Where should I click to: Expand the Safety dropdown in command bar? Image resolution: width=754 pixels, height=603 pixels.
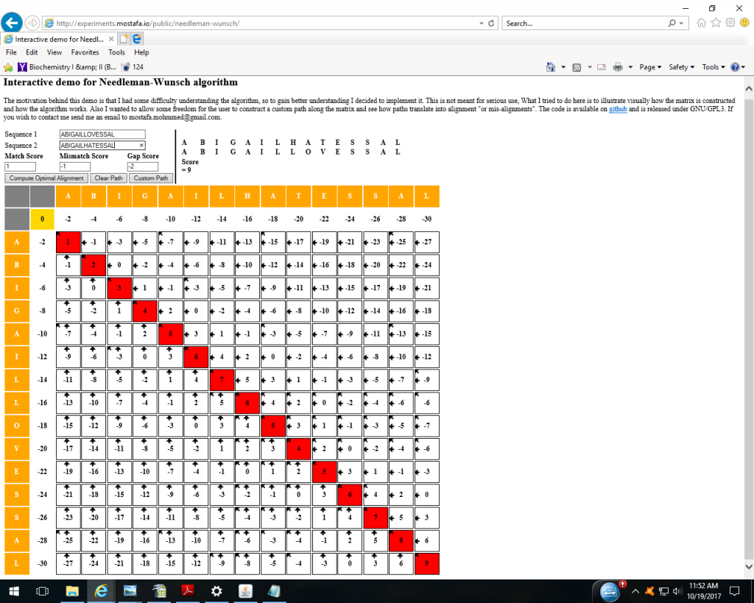tap(681, 67)
